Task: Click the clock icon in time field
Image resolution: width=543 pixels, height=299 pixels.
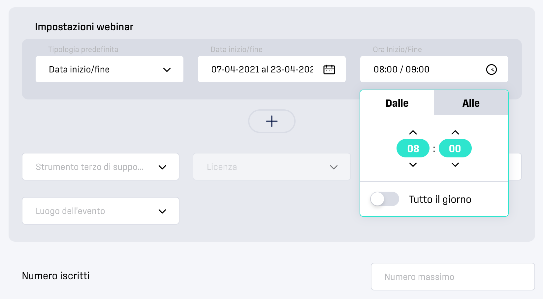Action: click(491, 69)
